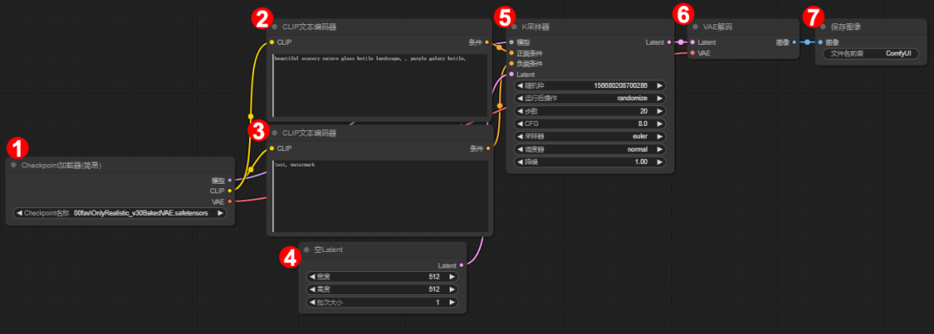The width and height of the screenshot is (934, 334).
Task: Click the 图像 input socket on the 保存图像 node
Action: 820,42
